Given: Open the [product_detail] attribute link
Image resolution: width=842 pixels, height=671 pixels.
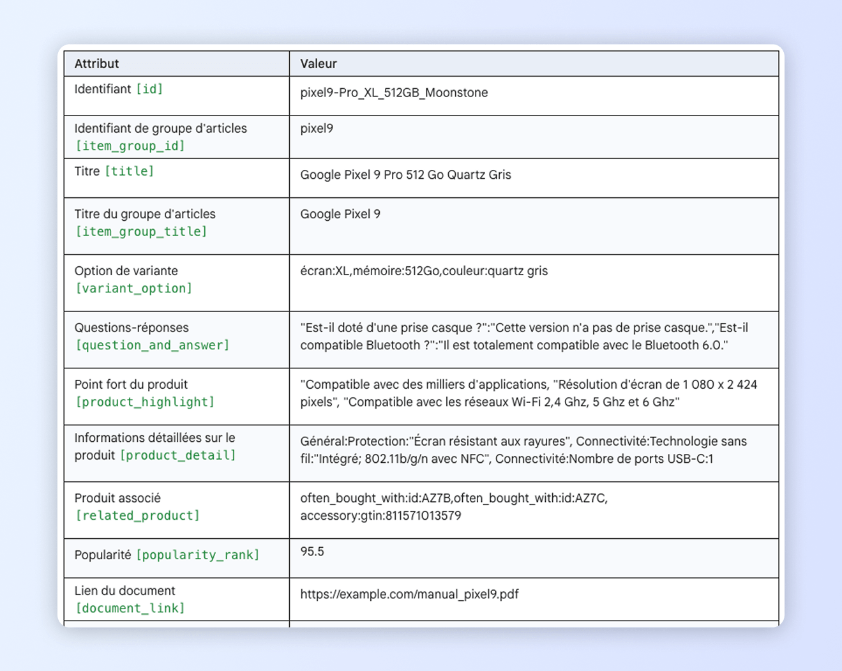Looking at the screenshot, I should (178, 455).
